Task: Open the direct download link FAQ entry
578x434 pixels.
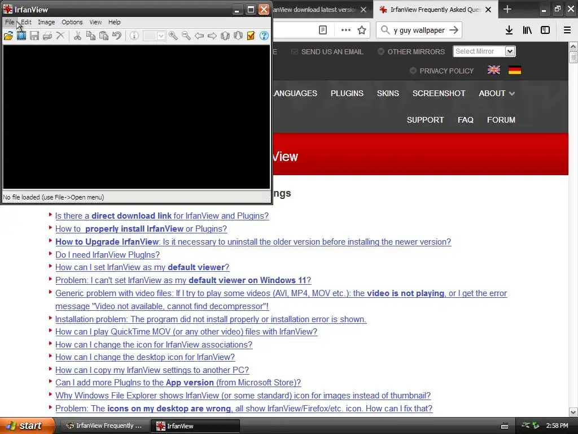Action: tap(162, 216)
